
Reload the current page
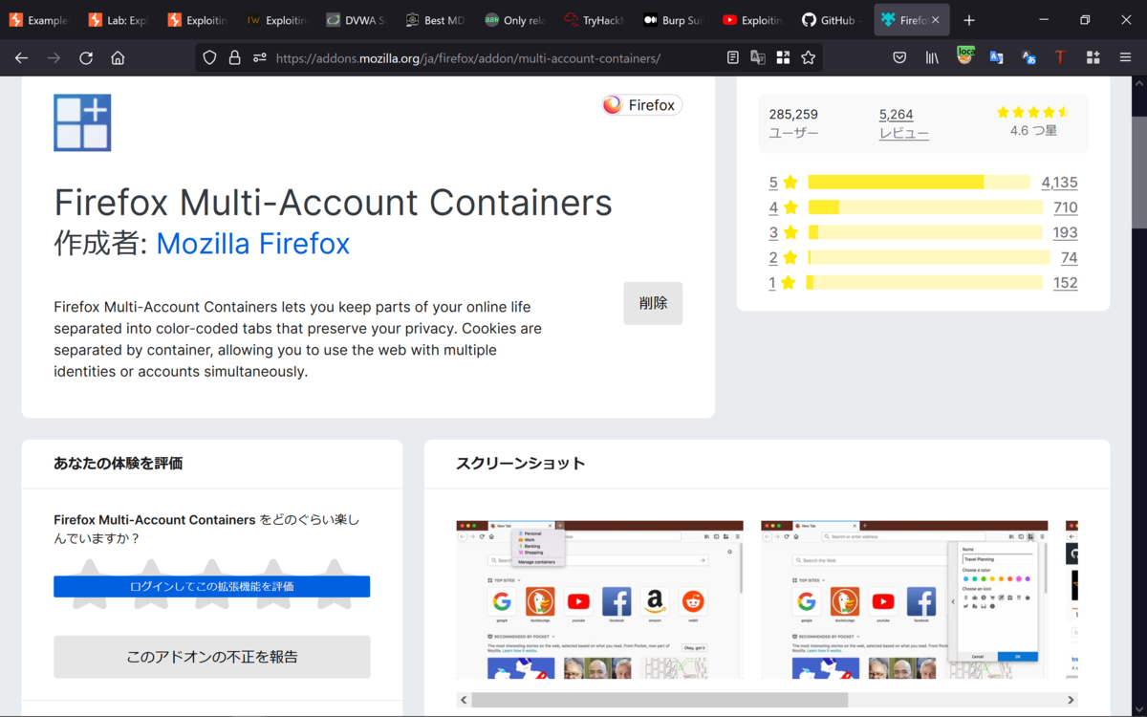[x=86, y=57]
